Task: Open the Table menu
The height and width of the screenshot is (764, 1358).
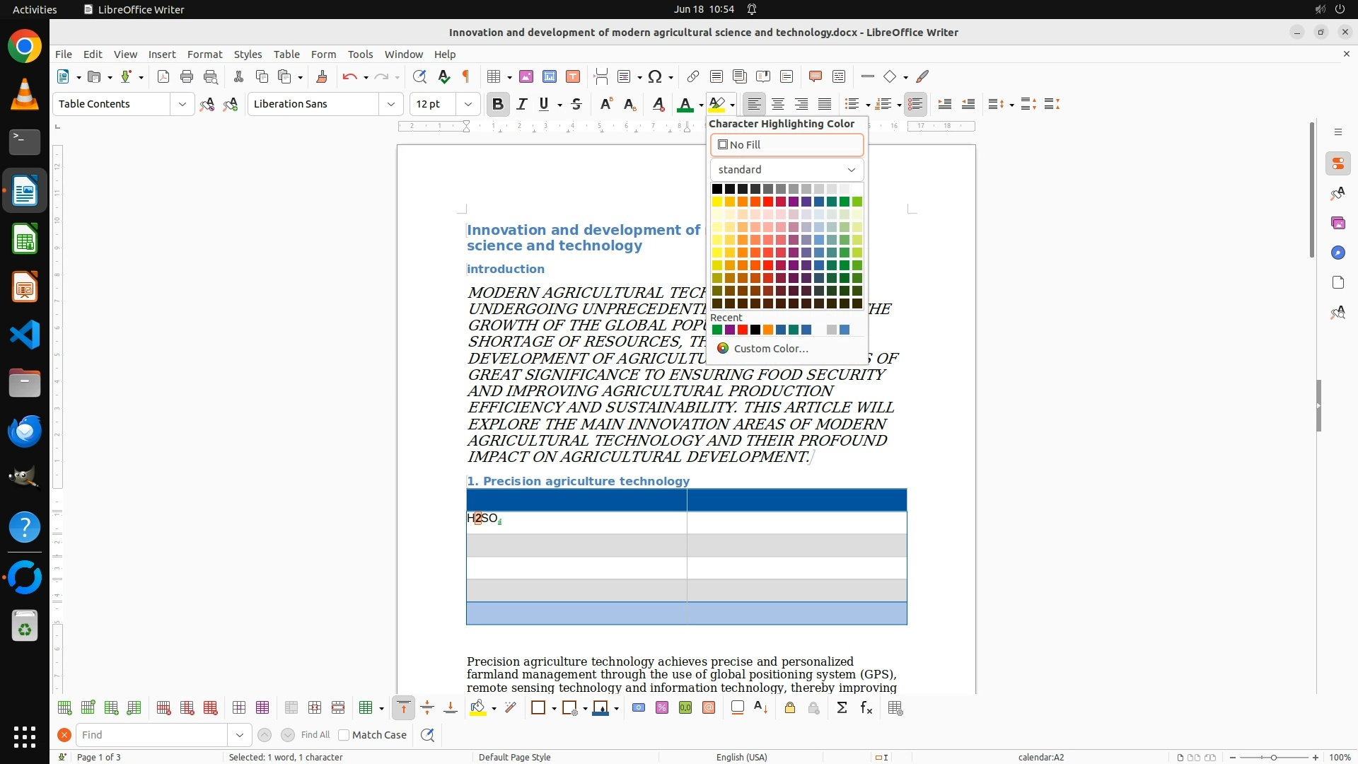Action: pos(286,54)
